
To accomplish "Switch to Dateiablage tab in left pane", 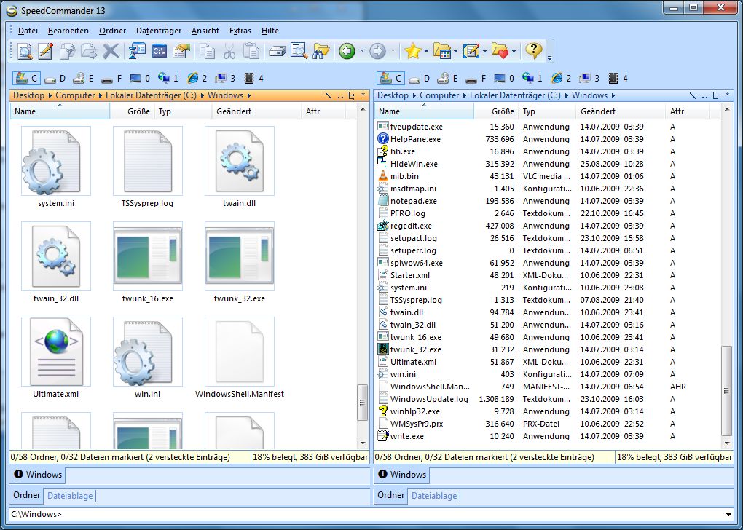I will (x=70, y=496).
